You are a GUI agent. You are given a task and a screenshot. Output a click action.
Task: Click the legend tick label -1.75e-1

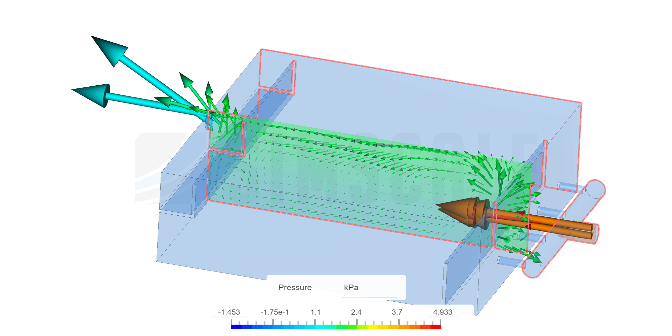[x=275, y=312]
